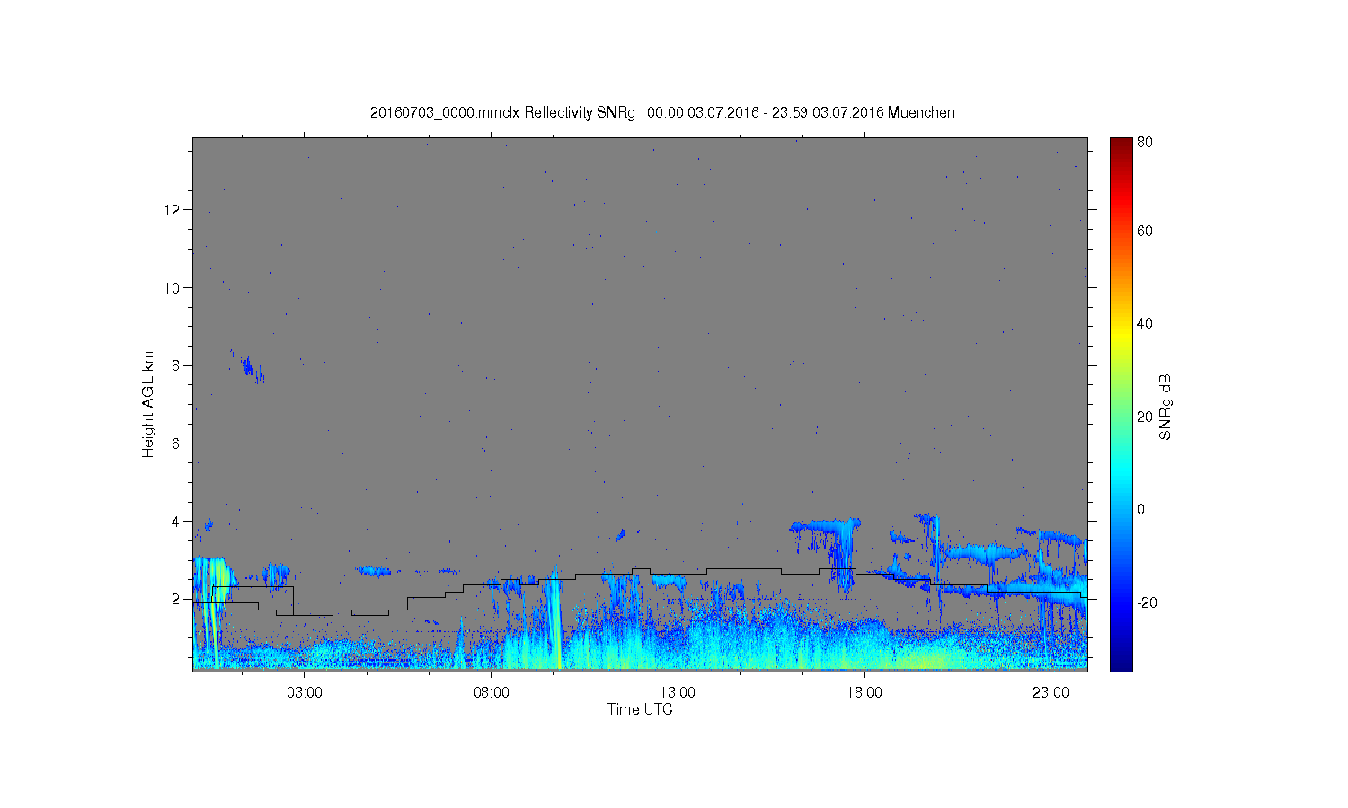Click the height label 12 on y-axis
This screenshot has width=1348, height=808.
coord(173,210)
